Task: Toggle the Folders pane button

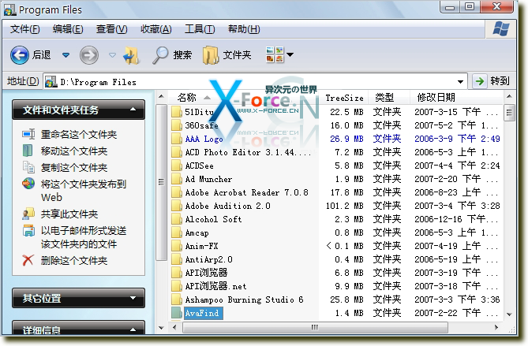Action: point(227,55)
